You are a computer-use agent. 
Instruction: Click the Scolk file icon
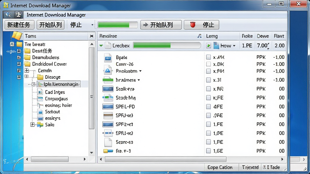pyautogui.click(x=108, y=89)
